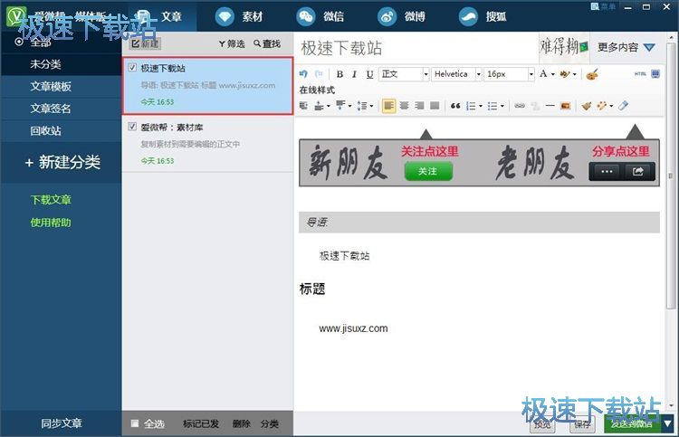Viewport: 679px width, 437px height.
Task: Tick the 全选 select-all checkbox
Action: (x=135, y=423)
